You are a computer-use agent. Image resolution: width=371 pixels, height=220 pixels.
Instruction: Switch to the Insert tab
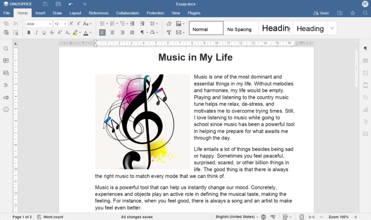tap(40, 13)
